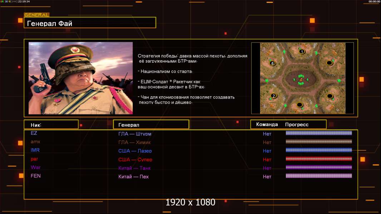Click War's purple loading progress bar

coord(319,167)
